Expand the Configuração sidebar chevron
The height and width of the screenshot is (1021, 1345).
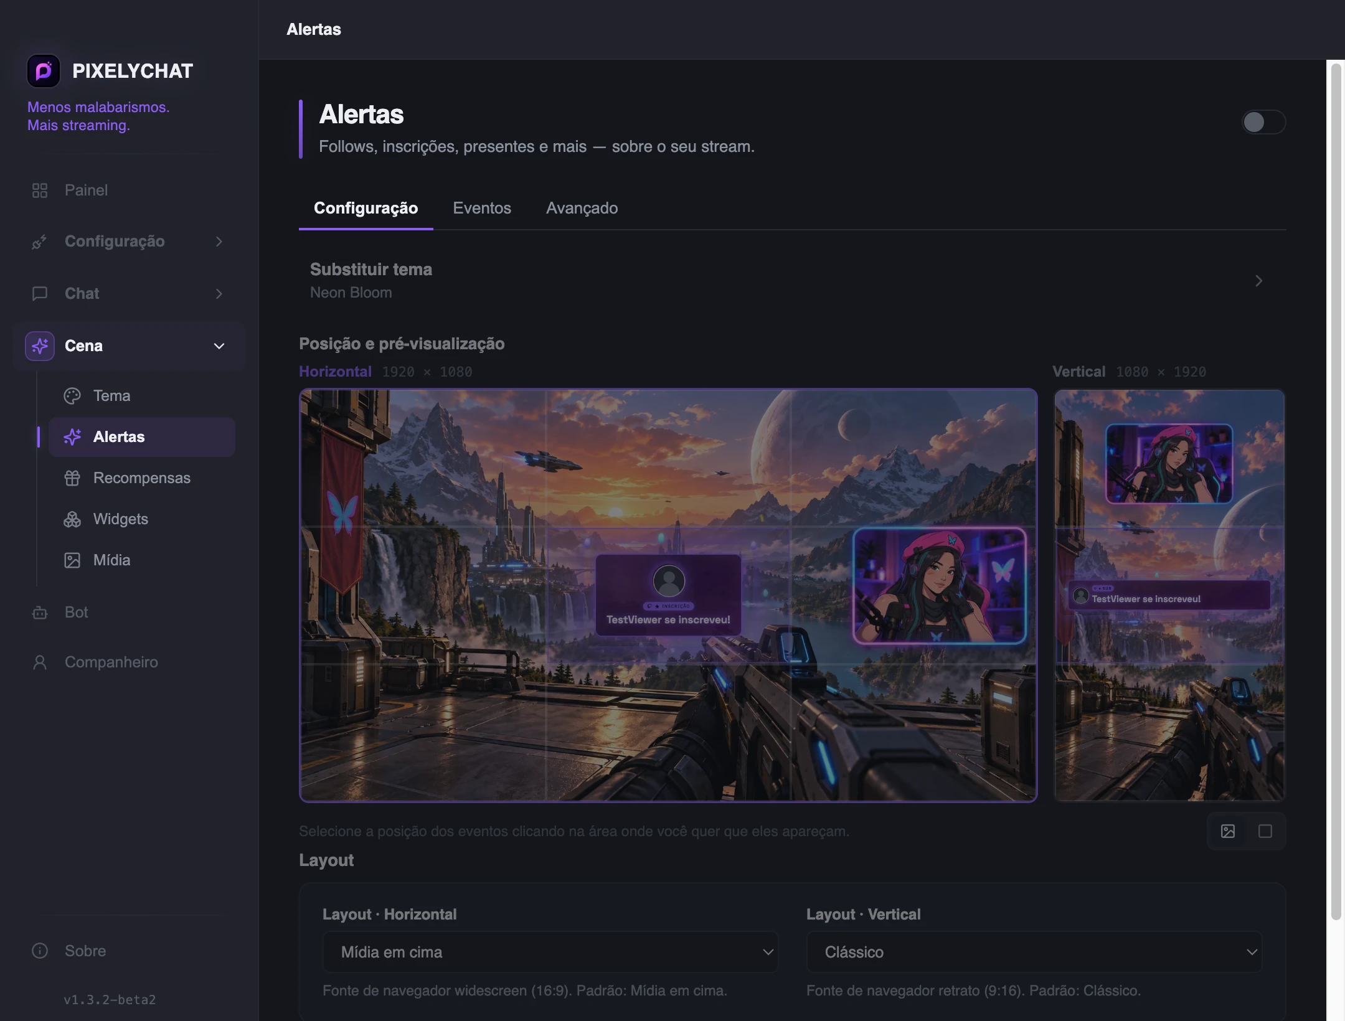(219, 242)
